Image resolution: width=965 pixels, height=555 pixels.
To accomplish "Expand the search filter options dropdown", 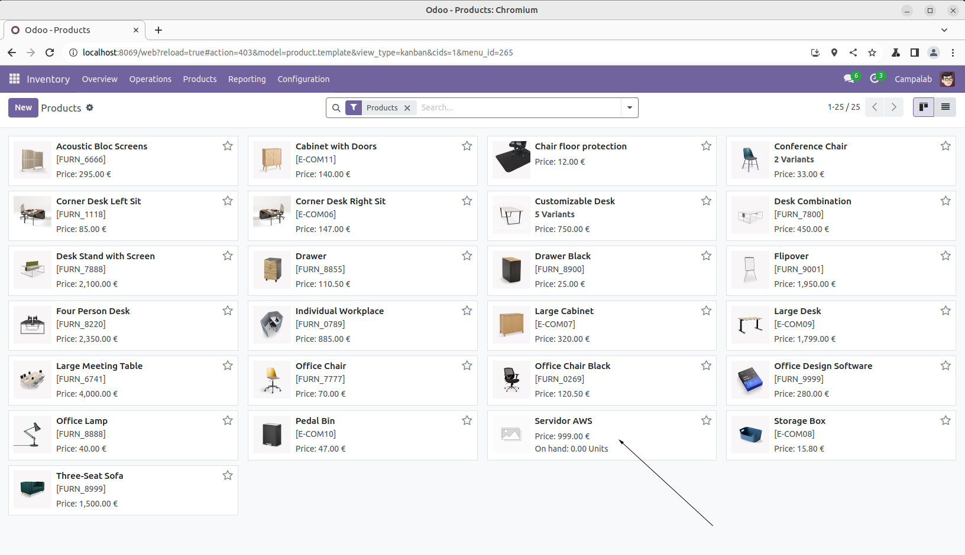I will [x=629, y=108].
